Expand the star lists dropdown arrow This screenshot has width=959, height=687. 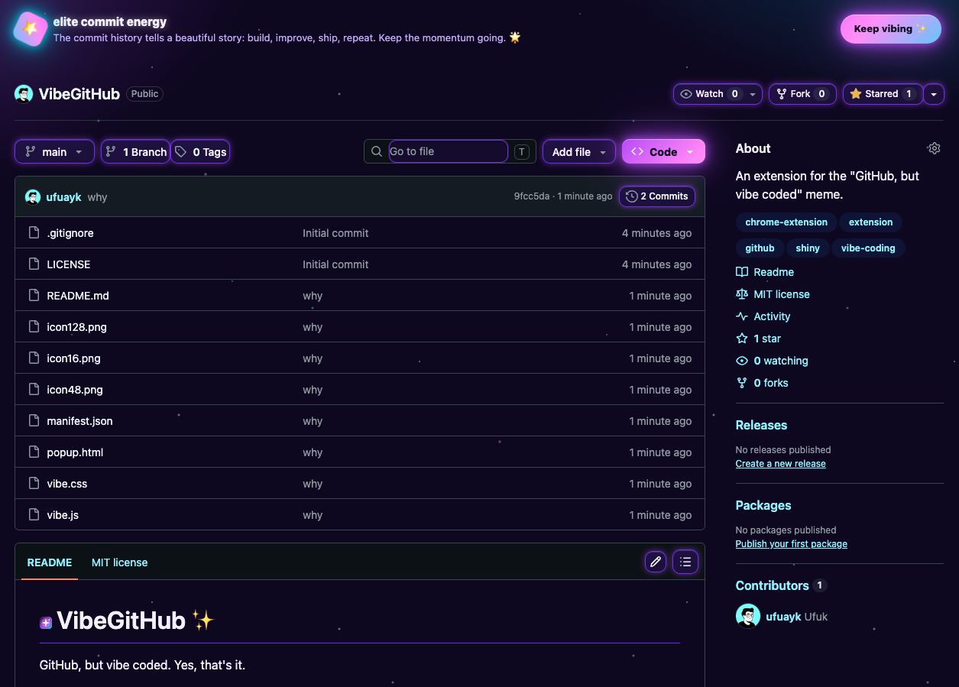pyautogui.click(x=934, y=94)
